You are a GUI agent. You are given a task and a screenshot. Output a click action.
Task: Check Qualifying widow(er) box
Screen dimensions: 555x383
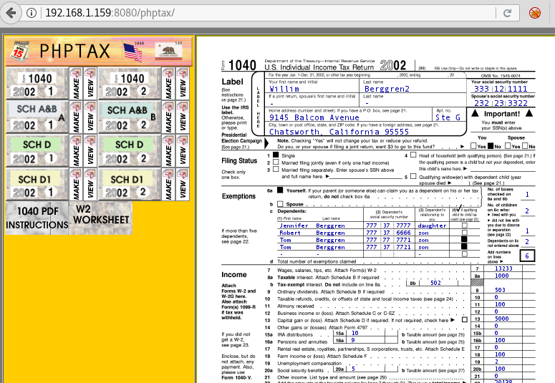tap(413, 176)
